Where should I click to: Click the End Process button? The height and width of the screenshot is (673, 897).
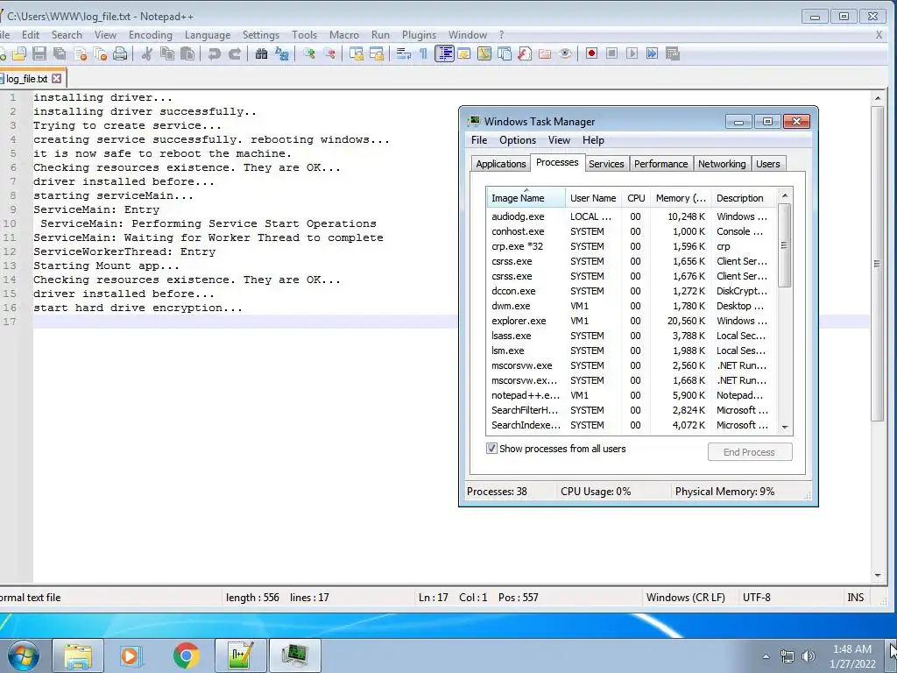click(750, 452)
